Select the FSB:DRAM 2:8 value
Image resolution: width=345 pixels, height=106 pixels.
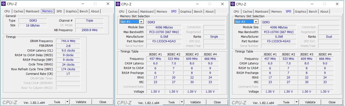68,46
